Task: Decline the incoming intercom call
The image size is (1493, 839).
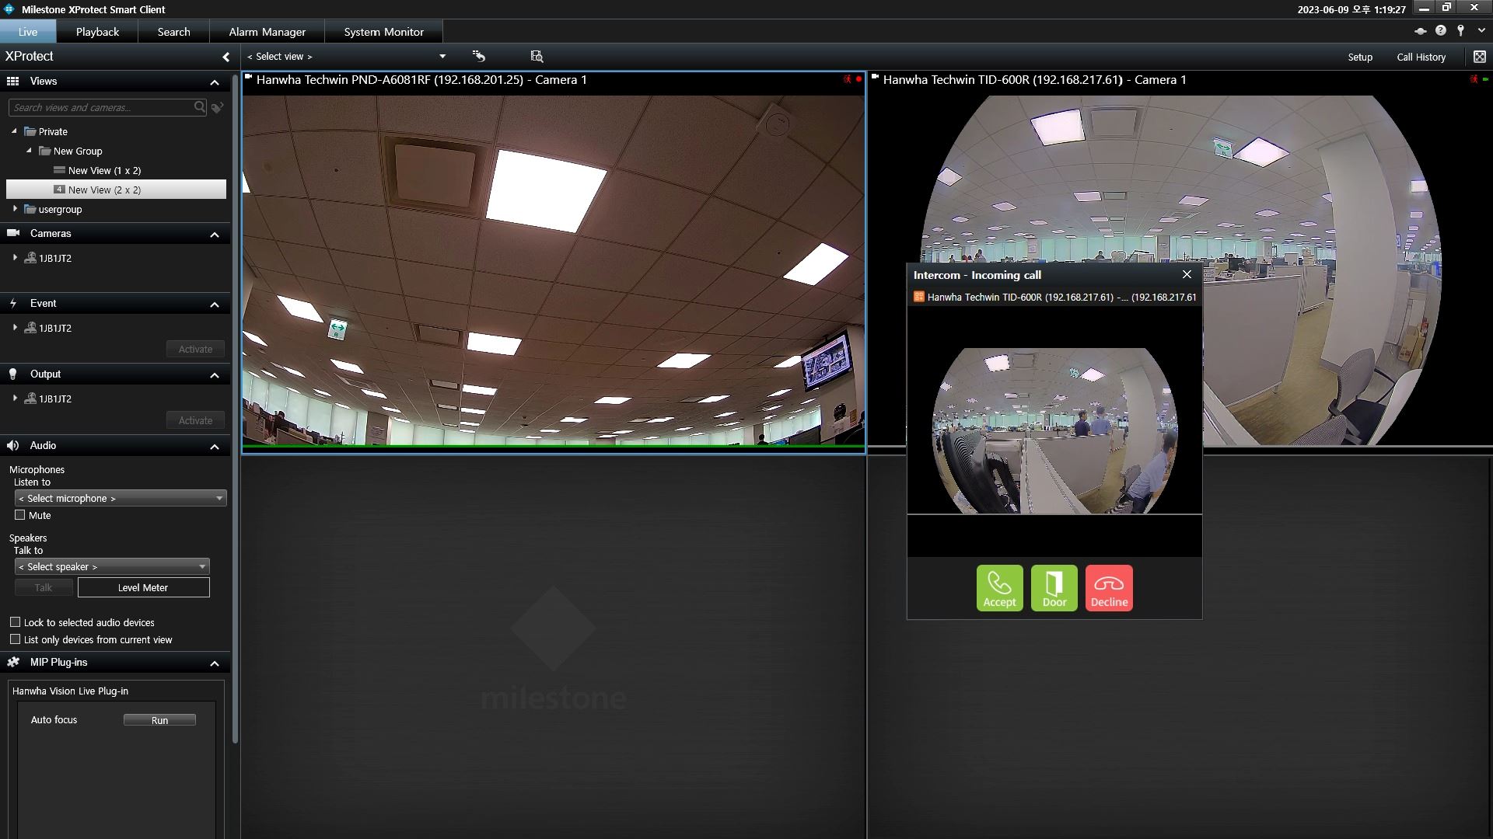Action: point(1109,588)
